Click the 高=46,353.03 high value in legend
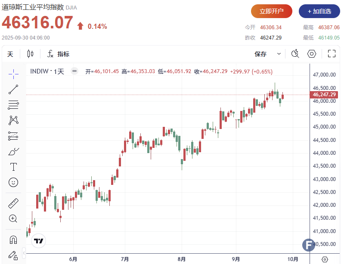This screenshot has width=341, height=264. pos(138,71)
